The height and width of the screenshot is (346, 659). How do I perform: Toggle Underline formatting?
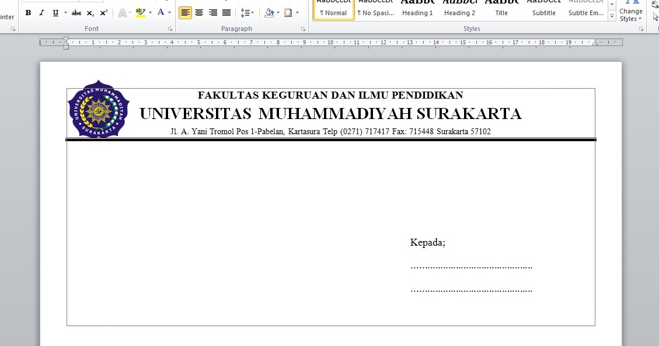click(x=55, y=13)
